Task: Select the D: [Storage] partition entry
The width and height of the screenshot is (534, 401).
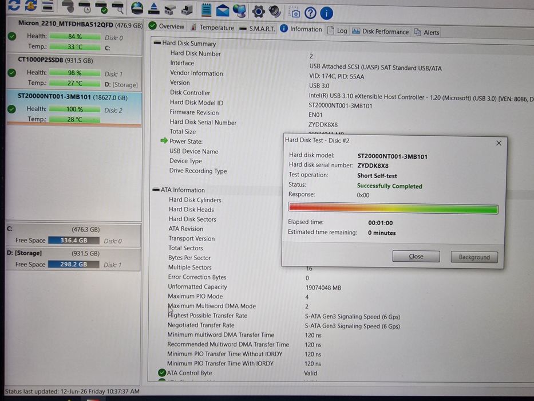Action: pos(73,260)
